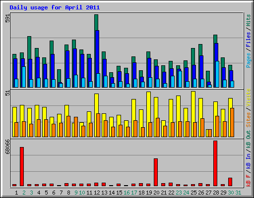Click day label '12' on the x-axis
This screenshot has width=254, height=198.
click(x=97, y=193)
